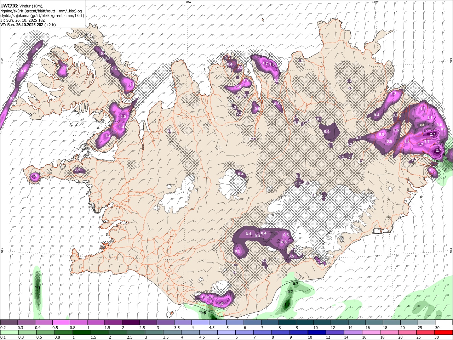Image resolution: width=453 pixels, height=340 pixels.
Task: Pick the bright pink 0.5–0.8 upper legend swatch
Action: tap(61, 323)
